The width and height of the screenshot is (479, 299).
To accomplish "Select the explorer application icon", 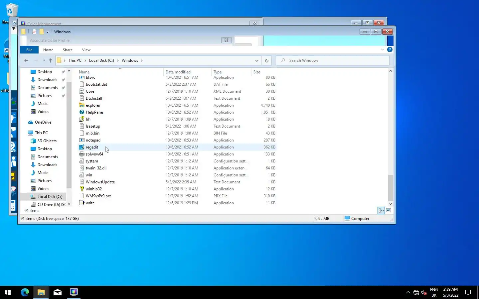I will (x=82, y=105).
